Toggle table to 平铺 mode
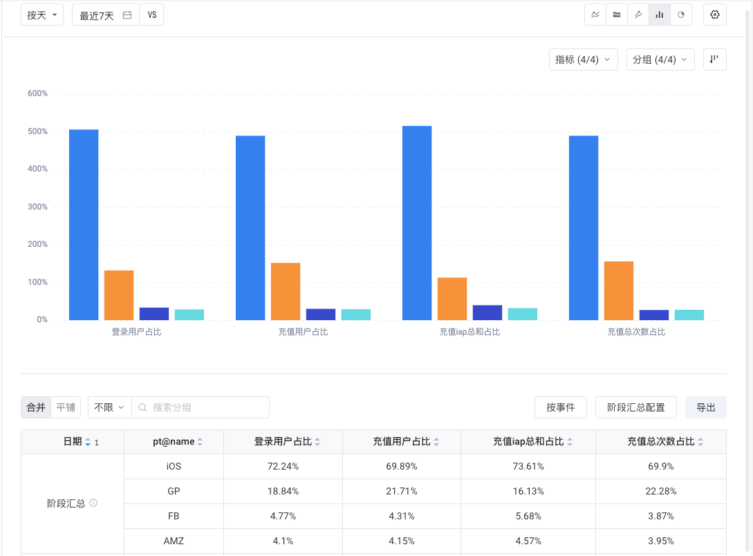 click(x=66, y=407)
